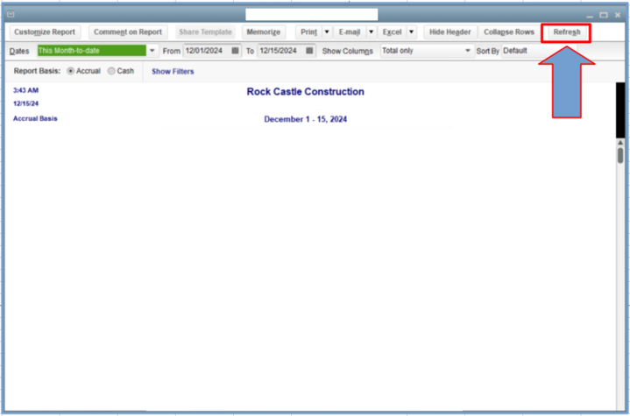Open the From date calendar picker
This screenshot has width=630, height=416.
[x=236, y=51]
